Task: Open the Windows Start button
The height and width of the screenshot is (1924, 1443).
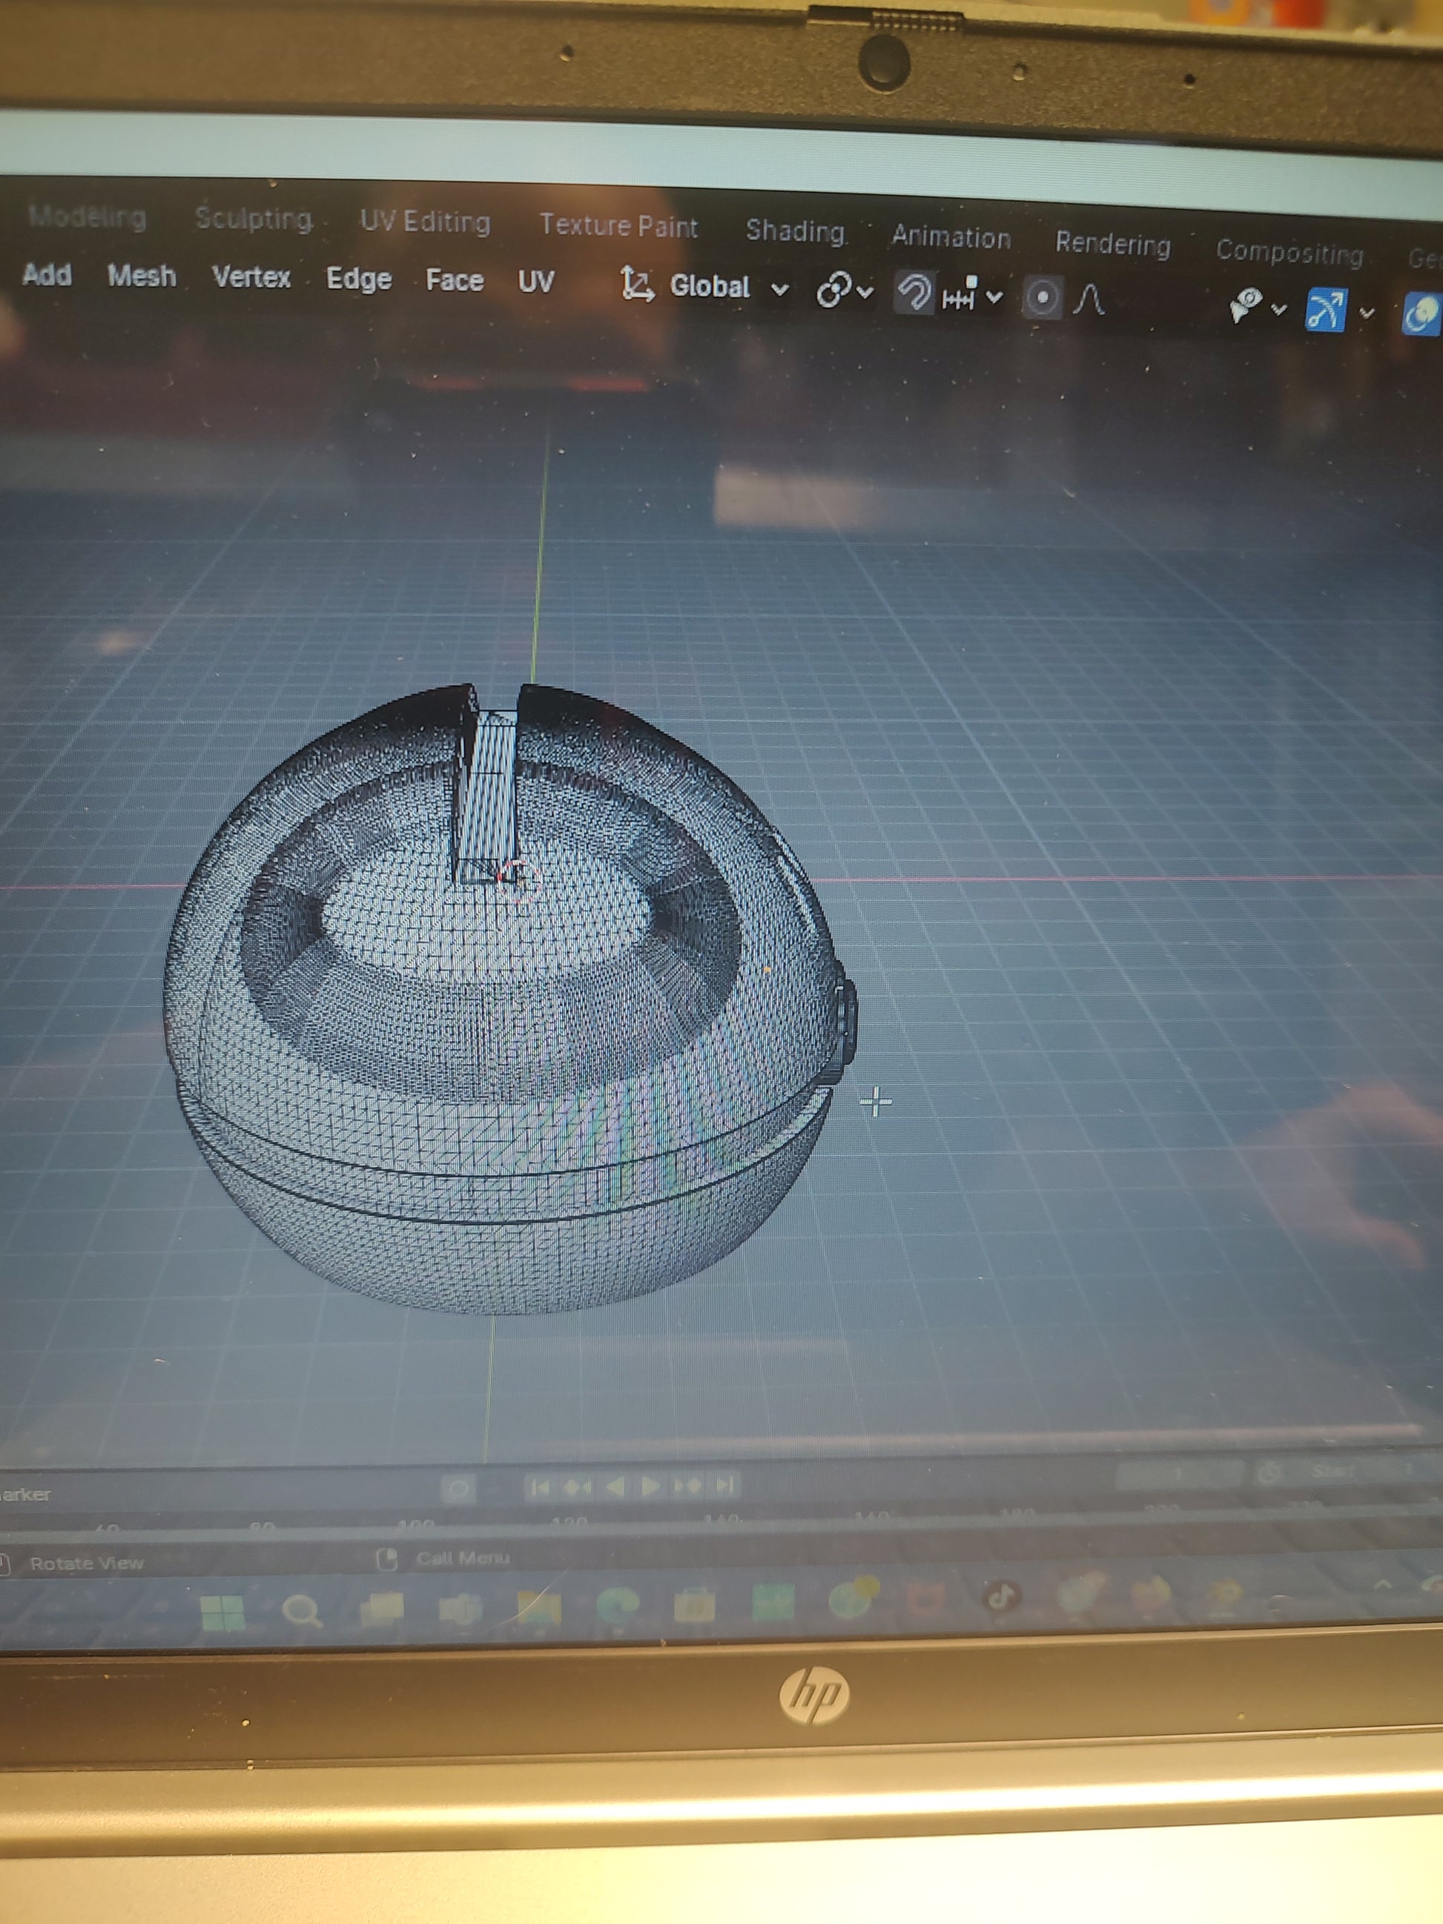Action: pos(222,1613)
